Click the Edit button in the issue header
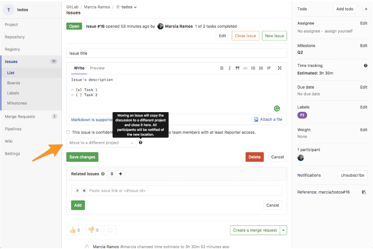The height and width of the screenshot is (249, 373). pyautogui.click(x=222, y=36)
